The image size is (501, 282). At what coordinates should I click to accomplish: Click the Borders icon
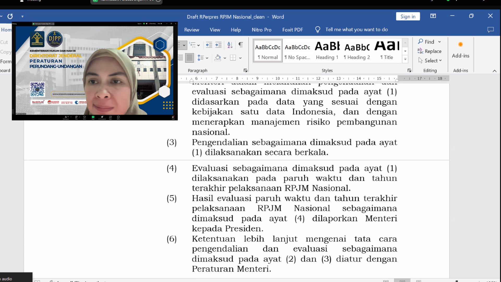point(233,58)
